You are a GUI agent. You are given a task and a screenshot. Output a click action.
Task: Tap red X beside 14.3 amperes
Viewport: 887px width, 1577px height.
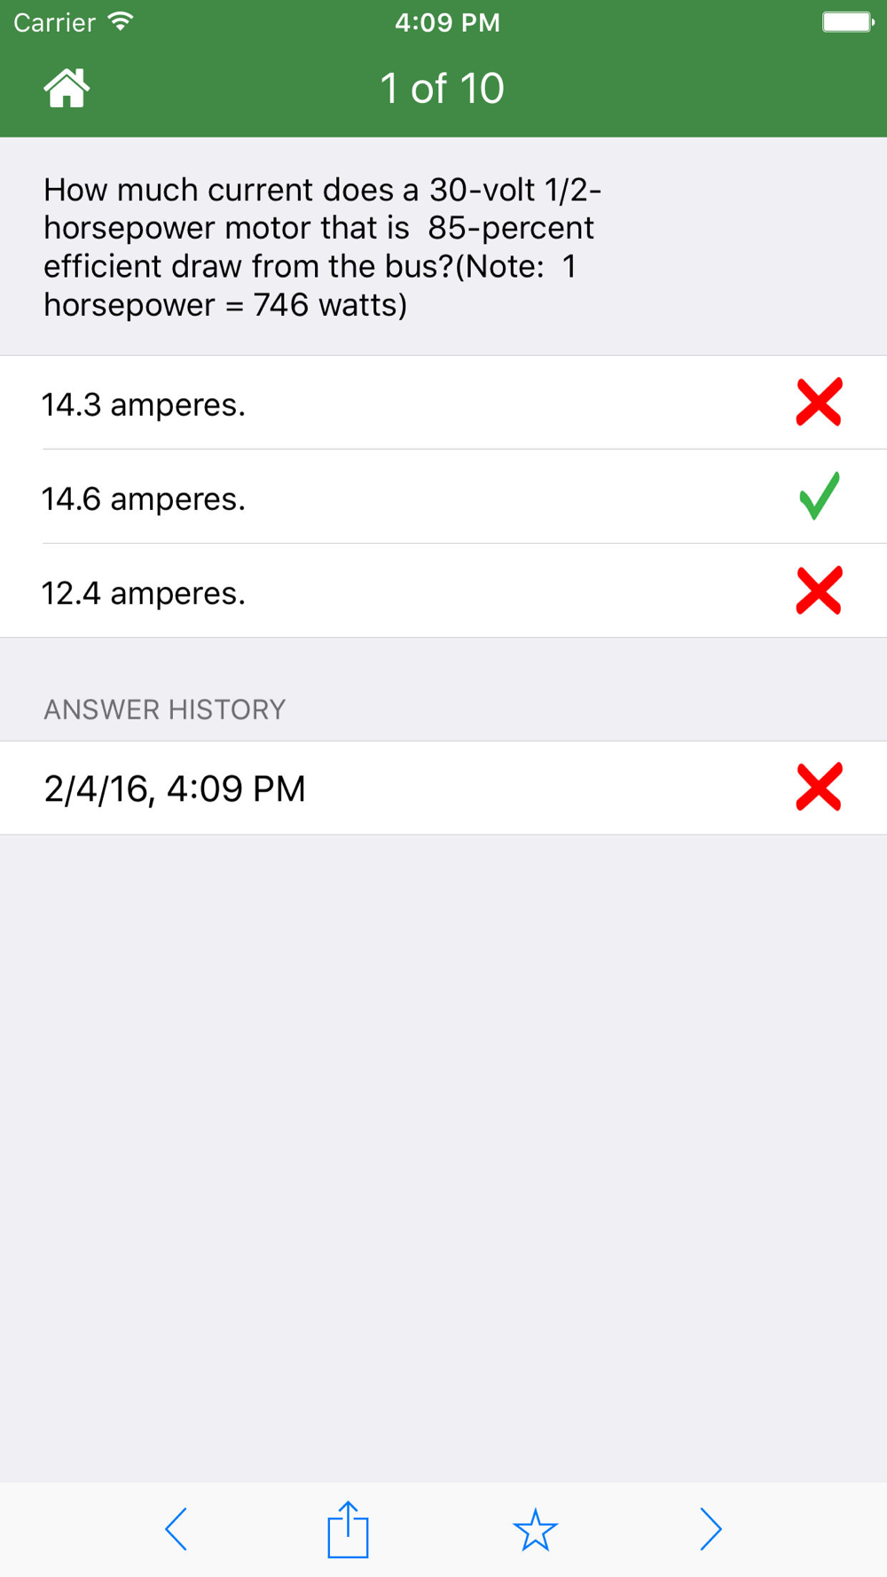pos(818,403)
